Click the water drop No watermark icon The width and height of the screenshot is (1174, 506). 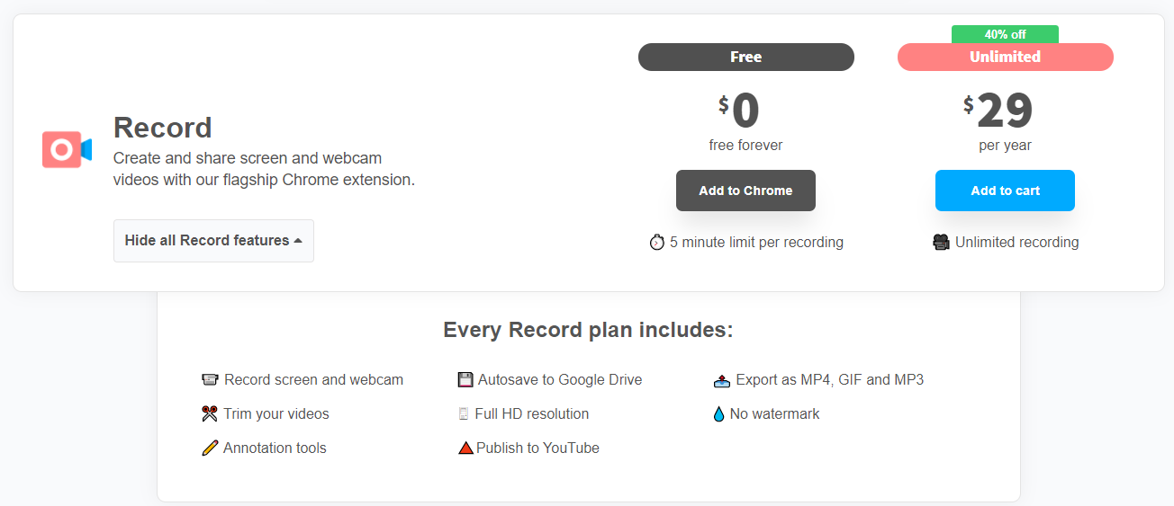pyautogui.click(x=718, y=414)
